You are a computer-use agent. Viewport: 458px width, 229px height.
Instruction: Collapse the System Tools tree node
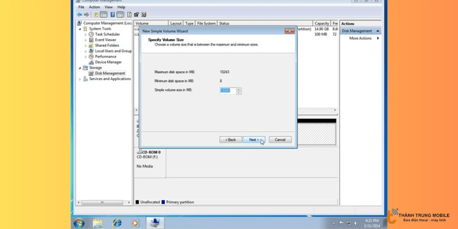point(80,29)
